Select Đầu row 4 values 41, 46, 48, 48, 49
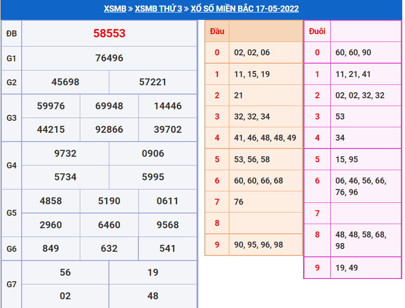Image resolution: width=405 pixels, height=308 pixels. [265, 138]
